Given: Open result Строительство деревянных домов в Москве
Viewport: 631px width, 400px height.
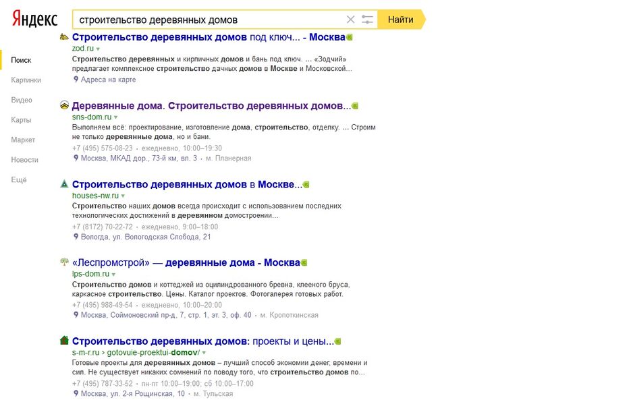Looking at the screenshot, I should click(187, 184).
